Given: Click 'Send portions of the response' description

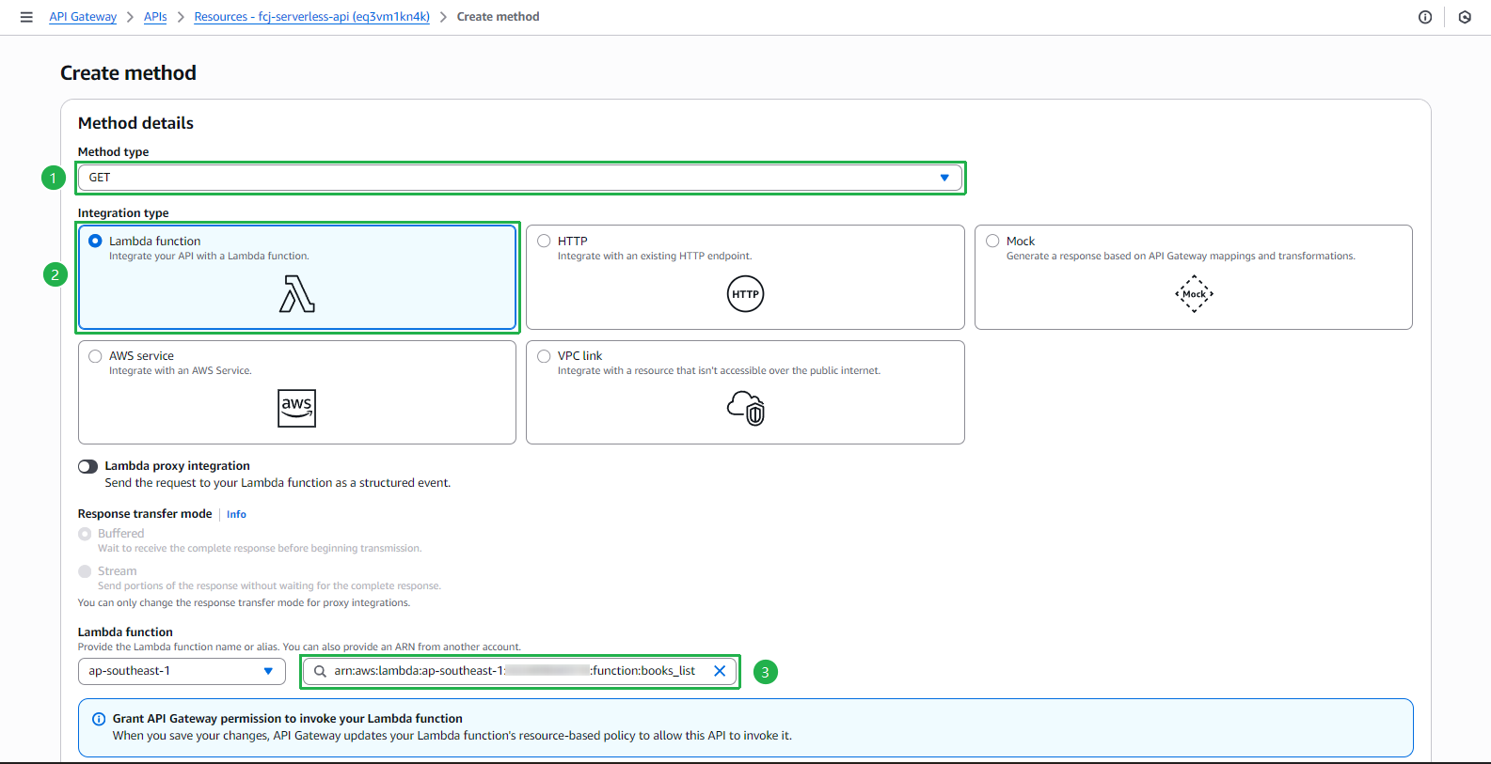Looking at the screenshot, I should click(269, 586).
